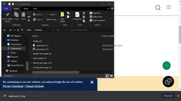The image size is (181, 101).
Task: Click Select all in ribbon
Action: point(95,13)
